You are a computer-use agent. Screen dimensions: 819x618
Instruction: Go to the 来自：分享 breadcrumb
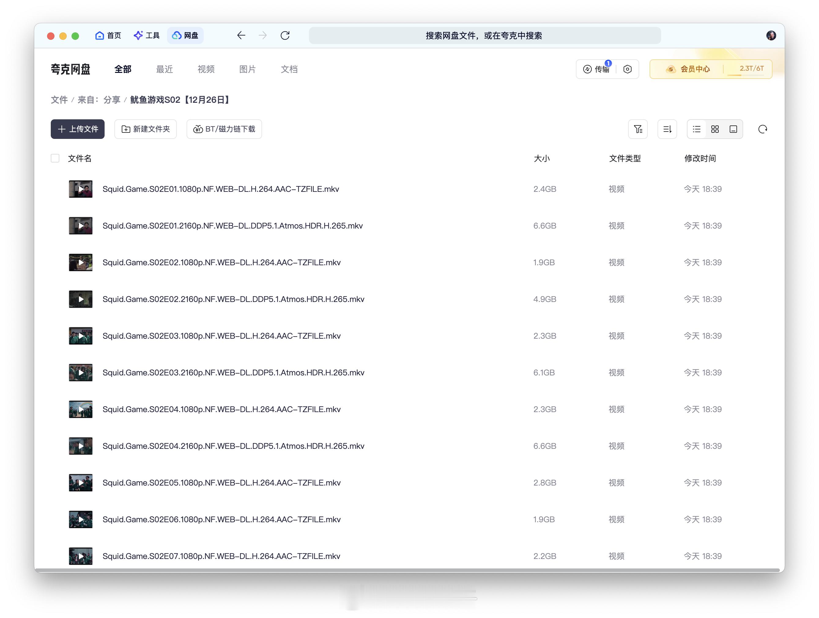tap(99, 100)
